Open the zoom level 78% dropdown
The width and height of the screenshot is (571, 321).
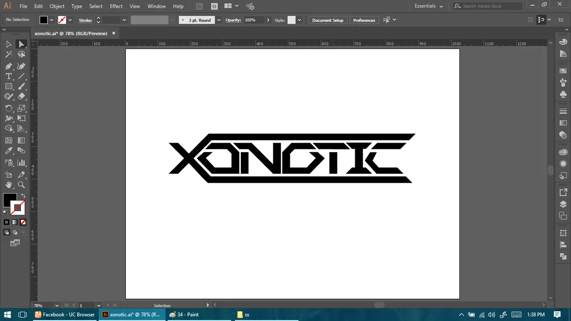(57, 305)
